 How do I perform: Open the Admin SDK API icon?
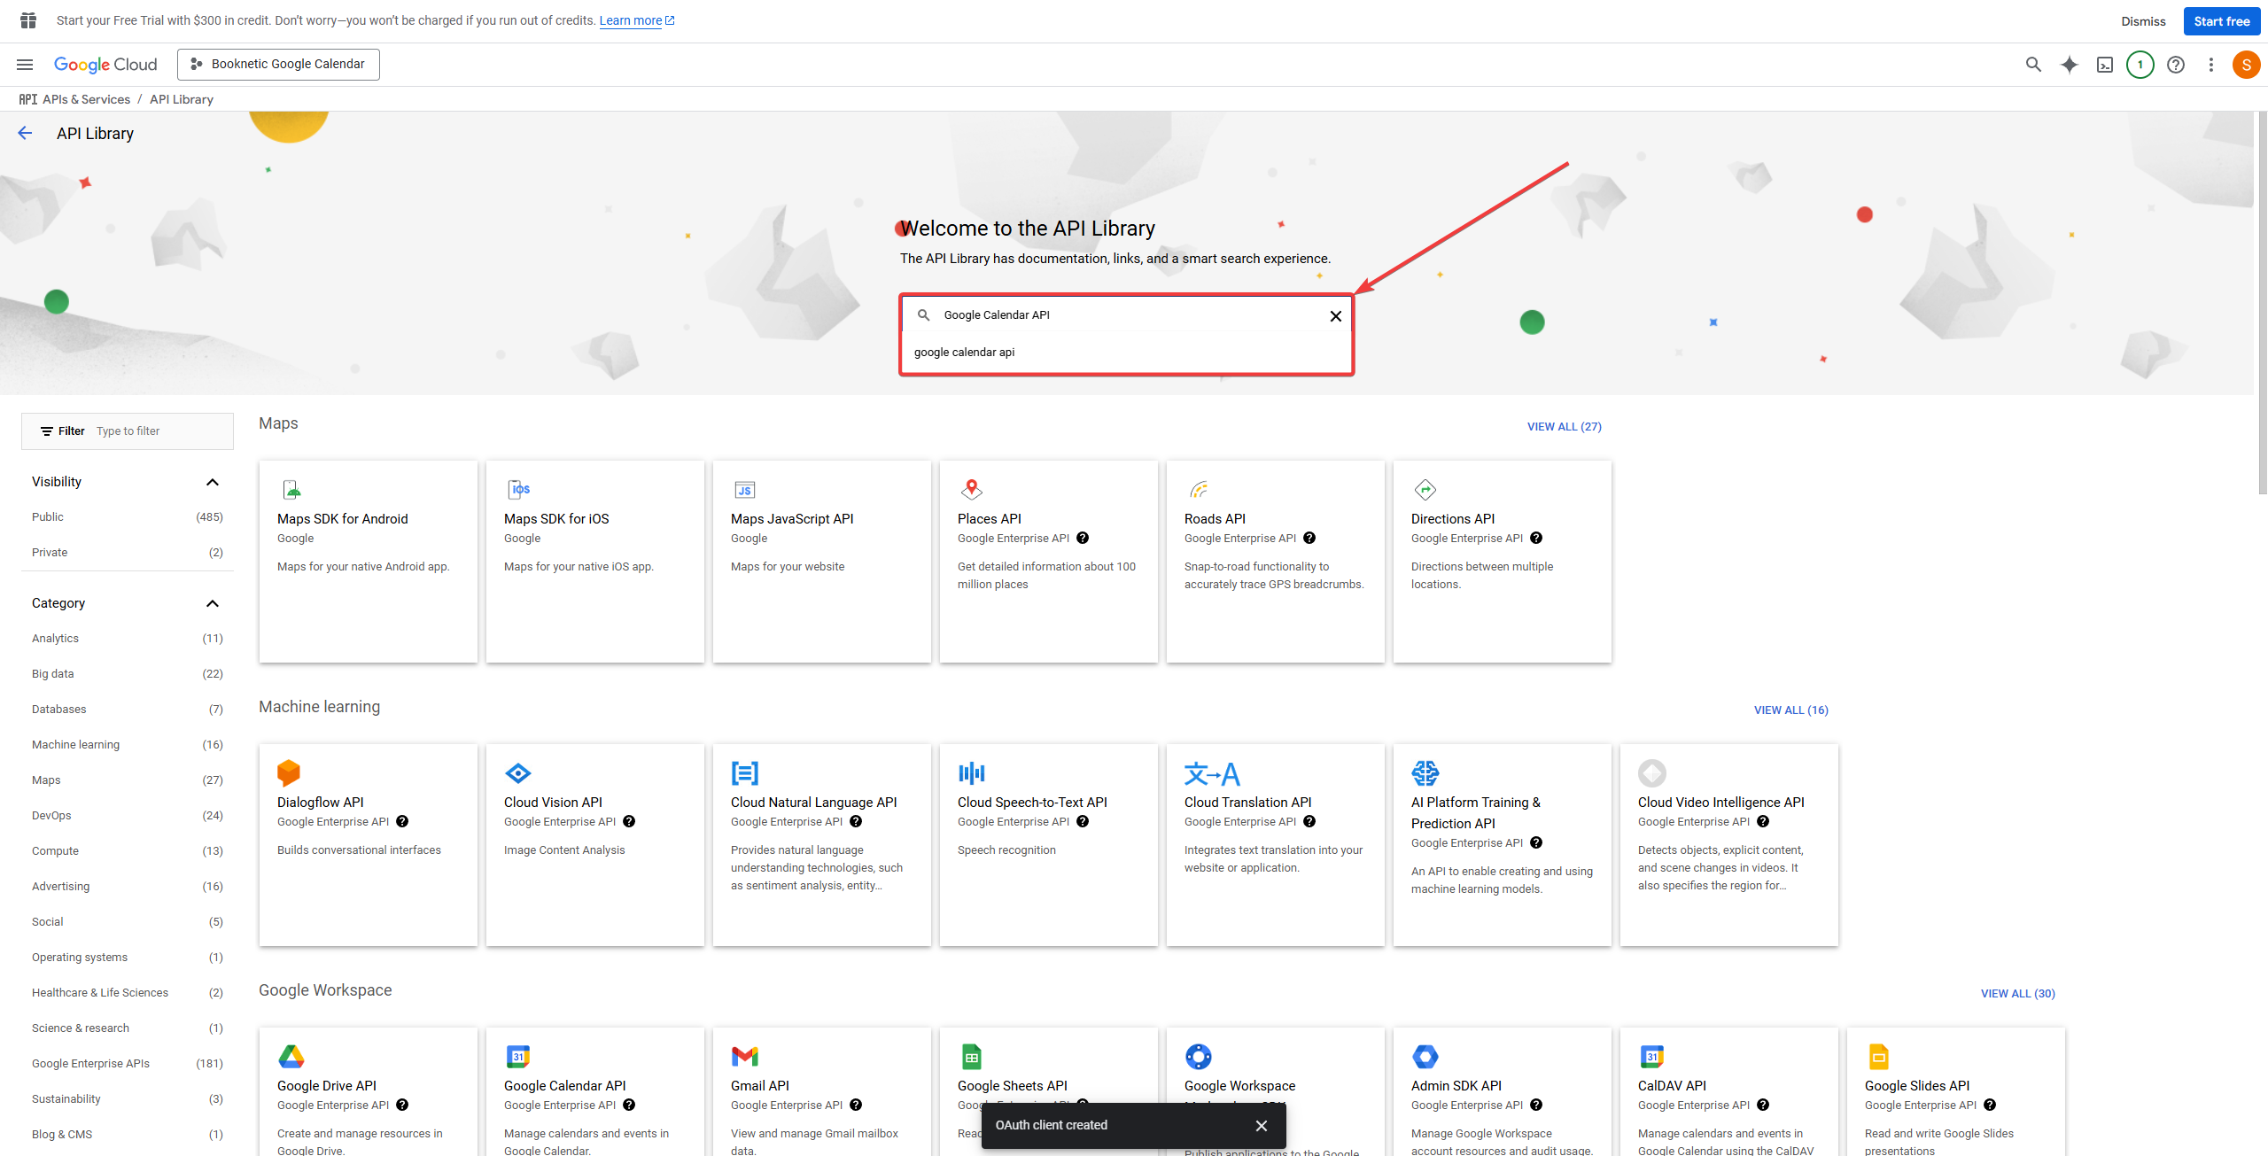[1425, 1056]
